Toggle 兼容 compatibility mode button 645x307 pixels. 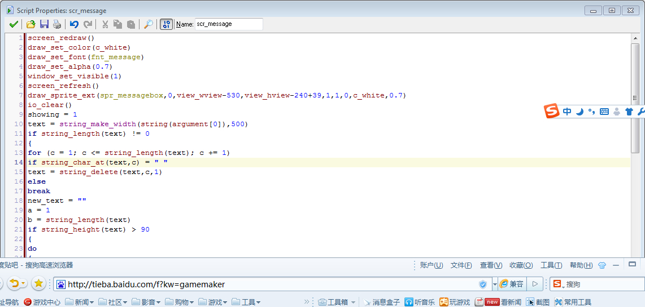click(x=512, y=284)
